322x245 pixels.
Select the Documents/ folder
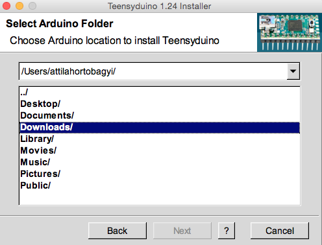click(x=160, y=115)
